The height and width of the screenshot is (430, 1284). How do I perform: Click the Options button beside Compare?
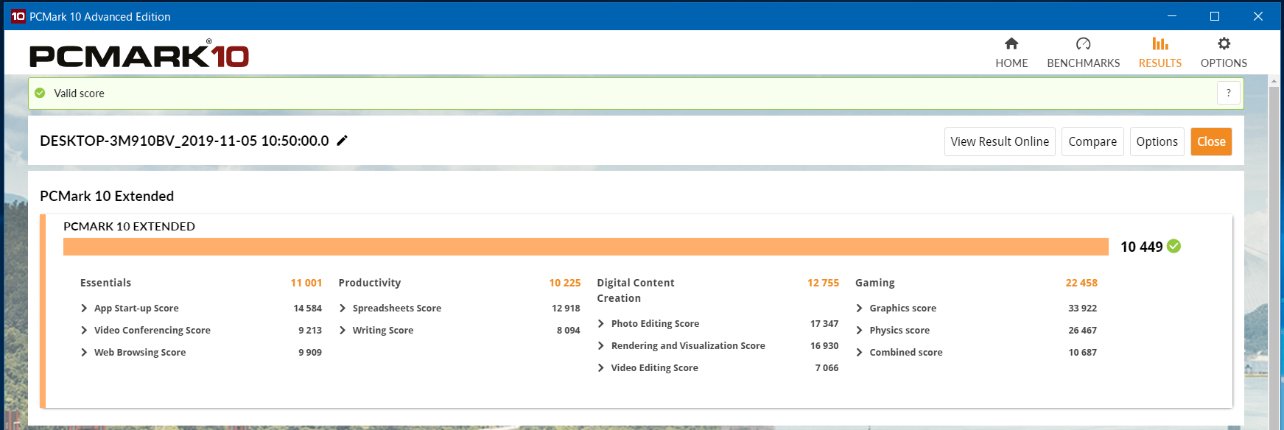1157,141
